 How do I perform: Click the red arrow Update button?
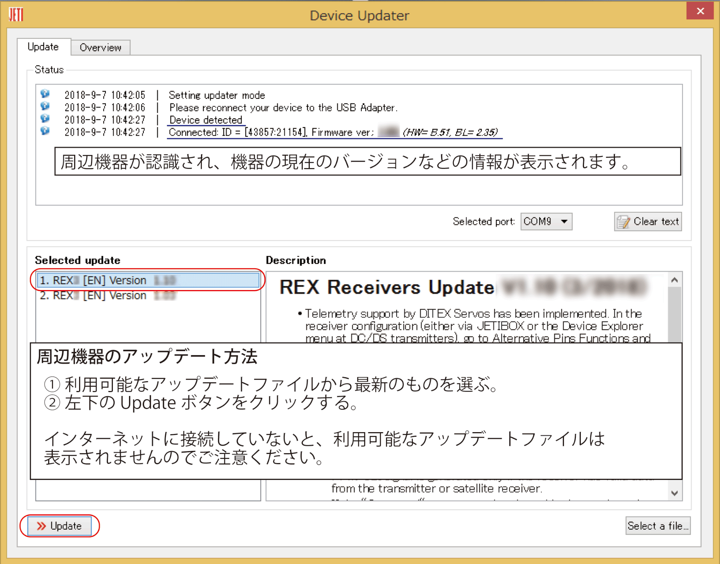pyautogui.click(x=59, y=526)
